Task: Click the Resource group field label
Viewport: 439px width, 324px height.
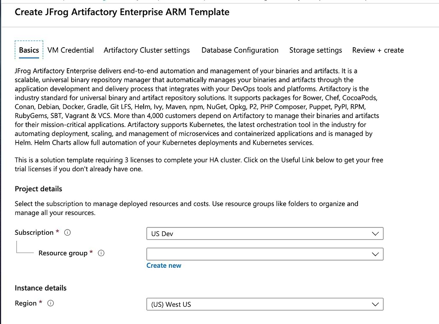Action: (x=63, y=253)
